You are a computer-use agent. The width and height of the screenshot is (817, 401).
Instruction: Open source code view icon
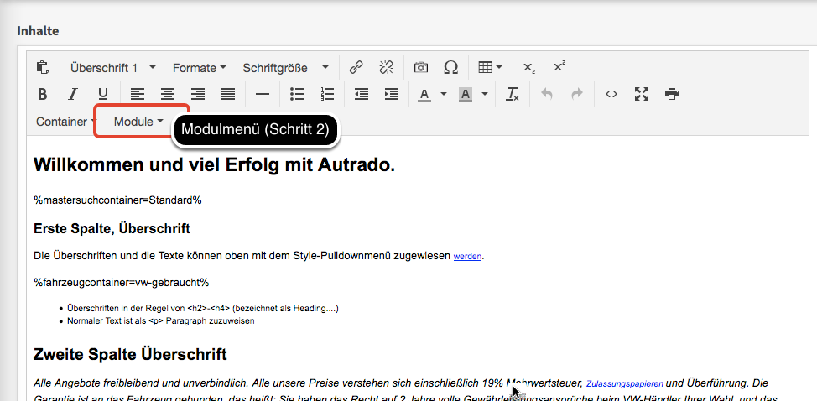[x=611, y=94]
